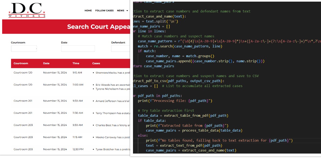
Task: Click the Date filter input field
Action: pyautogui.click(x=78, y=49)
